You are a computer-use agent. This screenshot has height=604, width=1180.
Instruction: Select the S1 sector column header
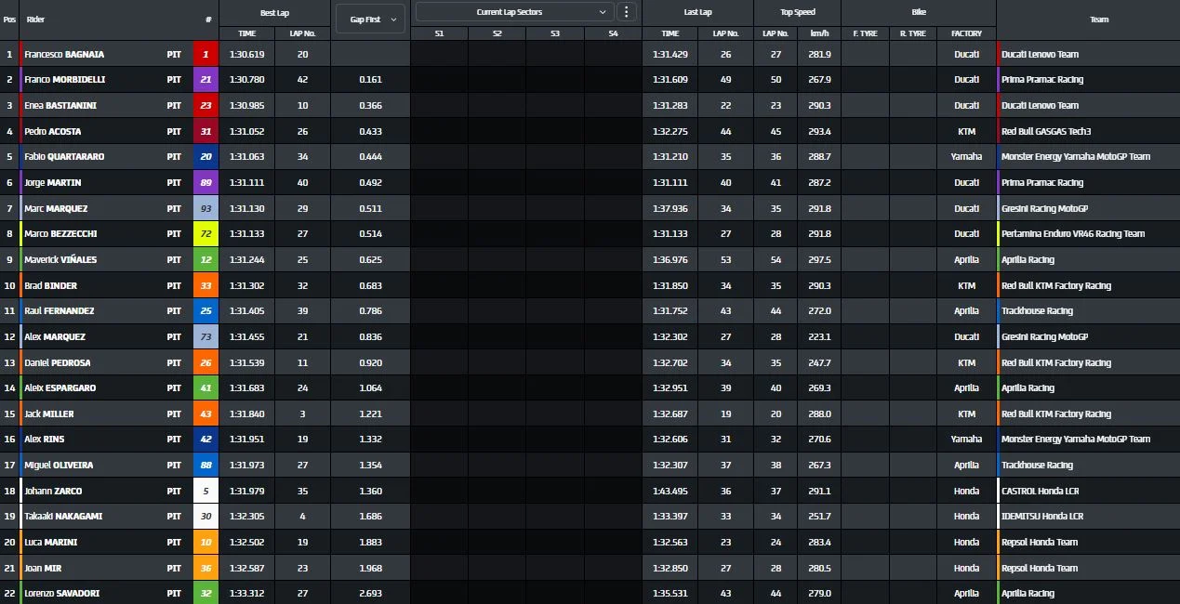[x=439, y=33]
